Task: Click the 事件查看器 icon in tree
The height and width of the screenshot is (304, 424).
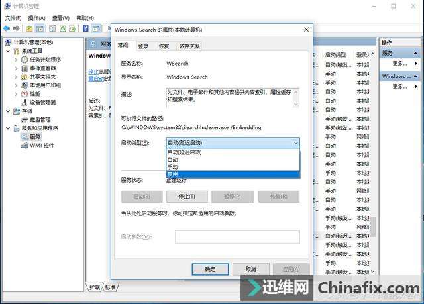Action: click(25, 68)
